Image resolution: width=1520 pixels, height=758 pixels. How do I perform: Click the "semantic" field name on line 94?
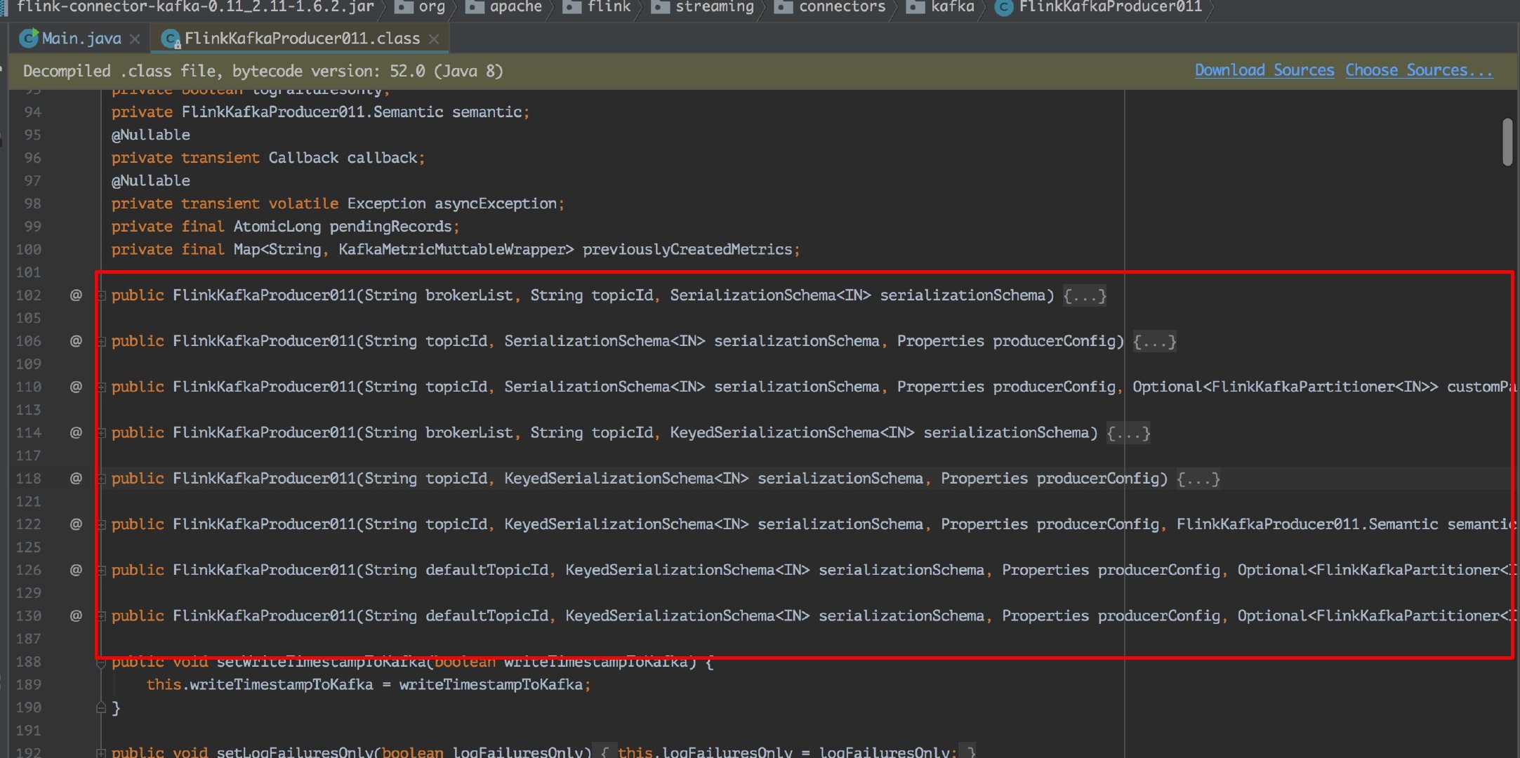point(487,112)
